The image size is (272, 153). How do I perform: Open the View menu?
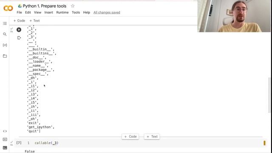click(x=38, y=12)
